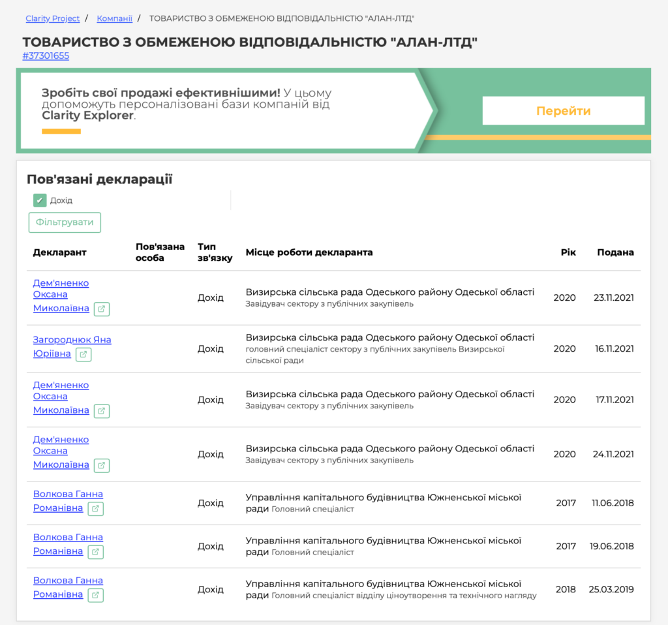Click the Перейти banner button
The image size is (668, 625).
[563, 111]
